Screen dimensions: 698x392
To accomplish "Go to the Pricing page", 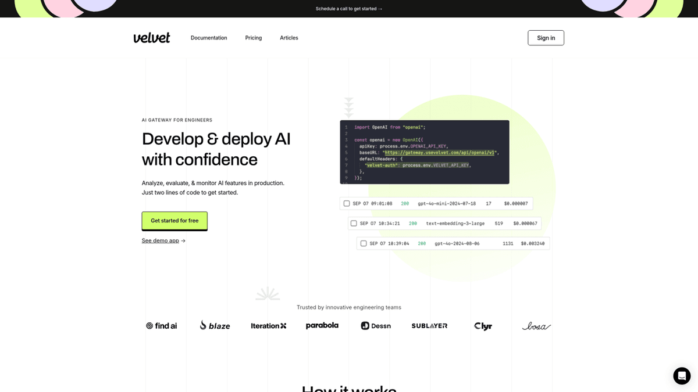I will coord(254,38).
